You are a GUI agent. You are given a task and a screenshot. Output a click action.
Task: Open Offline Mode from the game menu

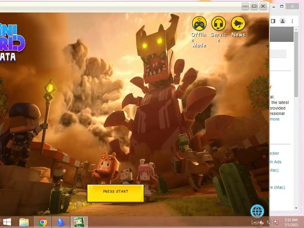(x=199, y=23)
